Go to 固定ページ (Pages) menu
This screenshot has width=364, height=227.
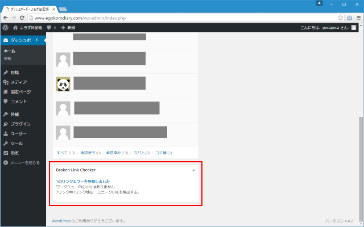coord(20,92)
